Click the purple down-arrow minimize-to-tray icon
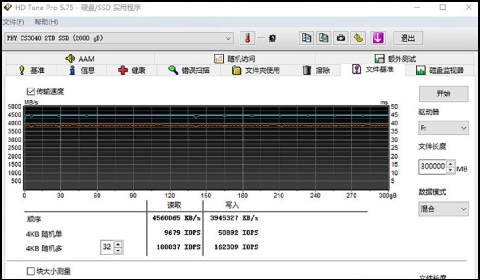This screenshot has width=480, height=280. click(x=378, y=38)
